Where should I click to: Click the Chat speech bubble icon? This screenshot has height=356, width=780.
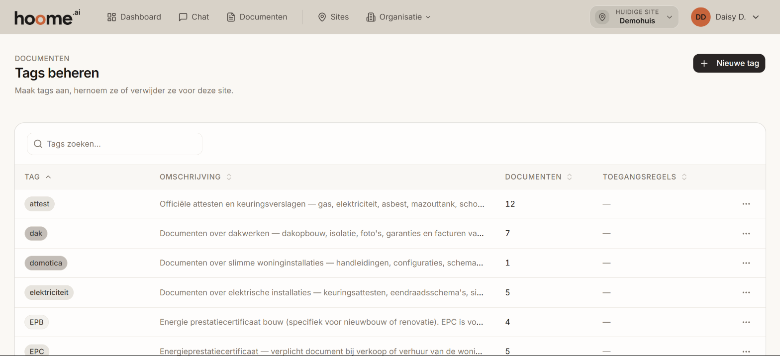coord(183,17)
